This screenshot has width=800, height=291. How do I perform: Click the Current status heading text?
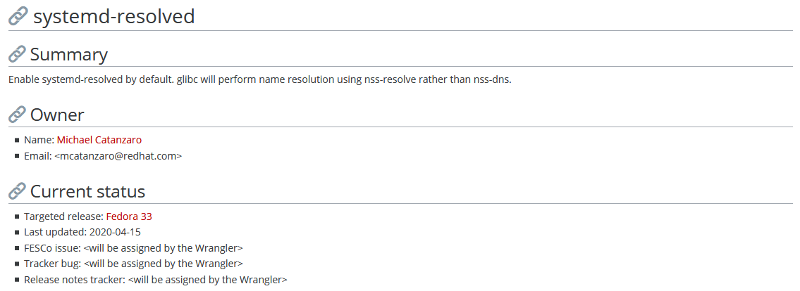point(87,191)
